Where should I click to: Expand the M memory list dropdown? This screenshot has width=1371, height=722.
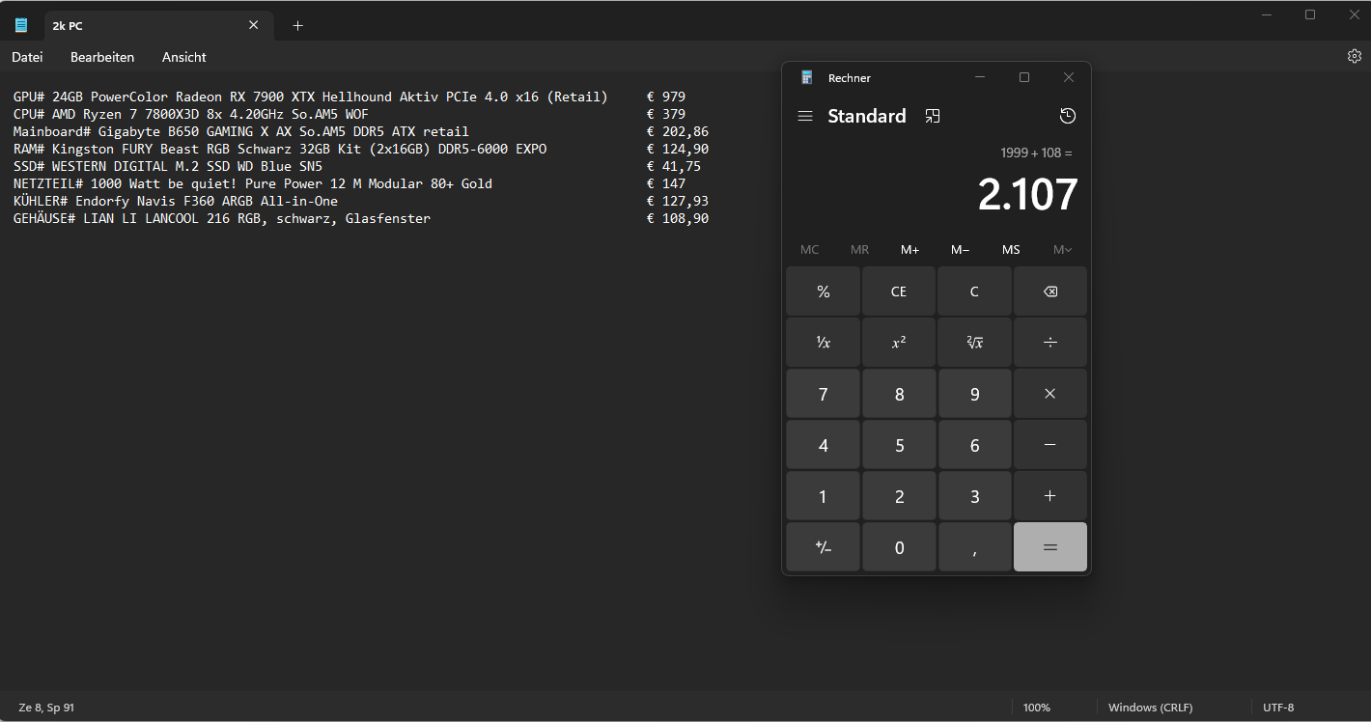(1062, 250)
